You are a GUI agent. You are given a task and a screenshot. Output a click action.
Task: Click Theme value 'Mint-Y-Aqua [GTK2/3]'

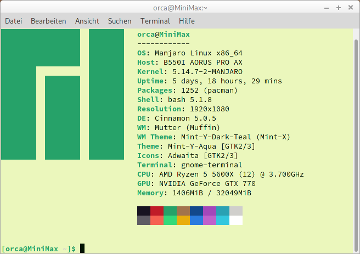[211, 146]
